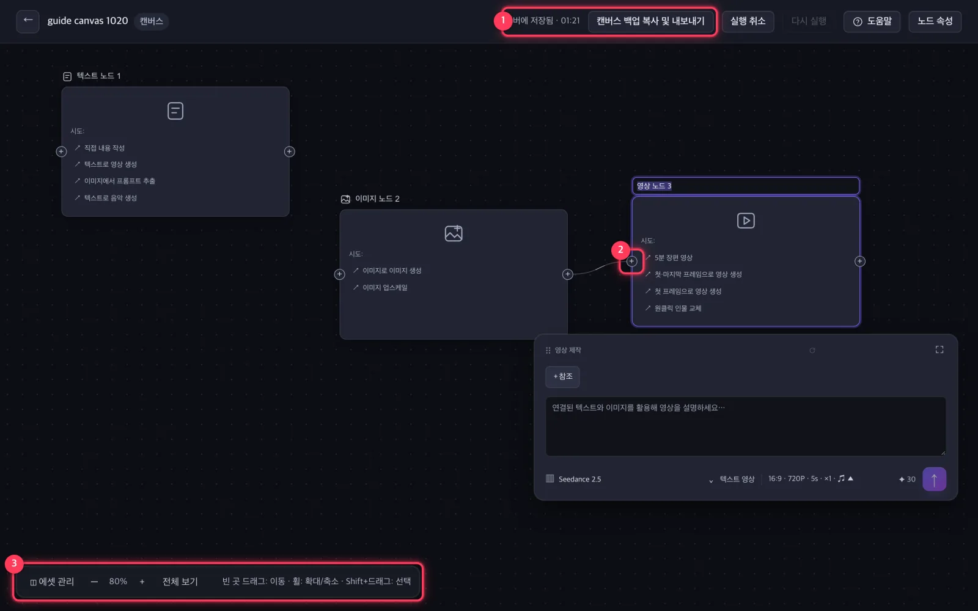Click the 이미지 노드 2 label icon
The height and width of the screenshot is (611, 978).
coord(345,199)
